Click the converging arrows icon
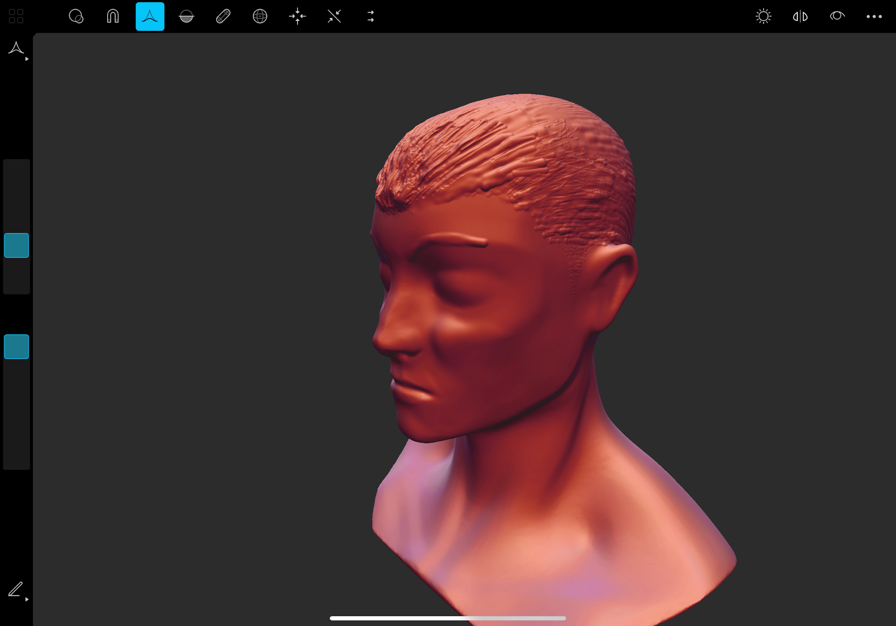The image size is (896, 626). click(297, 16)
